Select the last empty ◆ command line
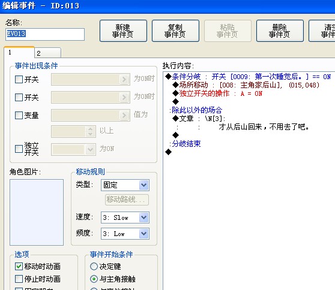 click(x=168, y=152)
